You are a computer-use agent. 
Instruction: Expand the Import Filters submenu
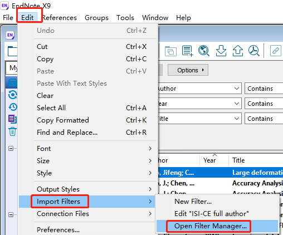pos(87,202)
